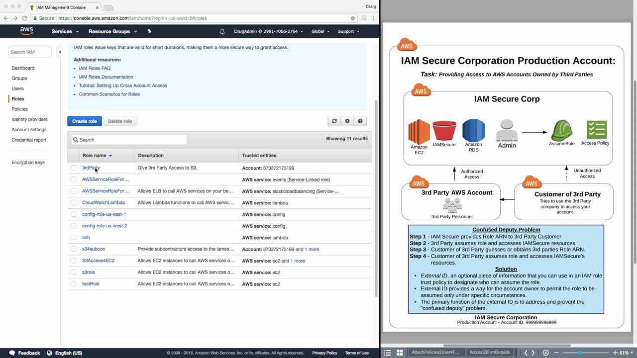
Task: Open table settings gear icon
Action: pos(347,121)
